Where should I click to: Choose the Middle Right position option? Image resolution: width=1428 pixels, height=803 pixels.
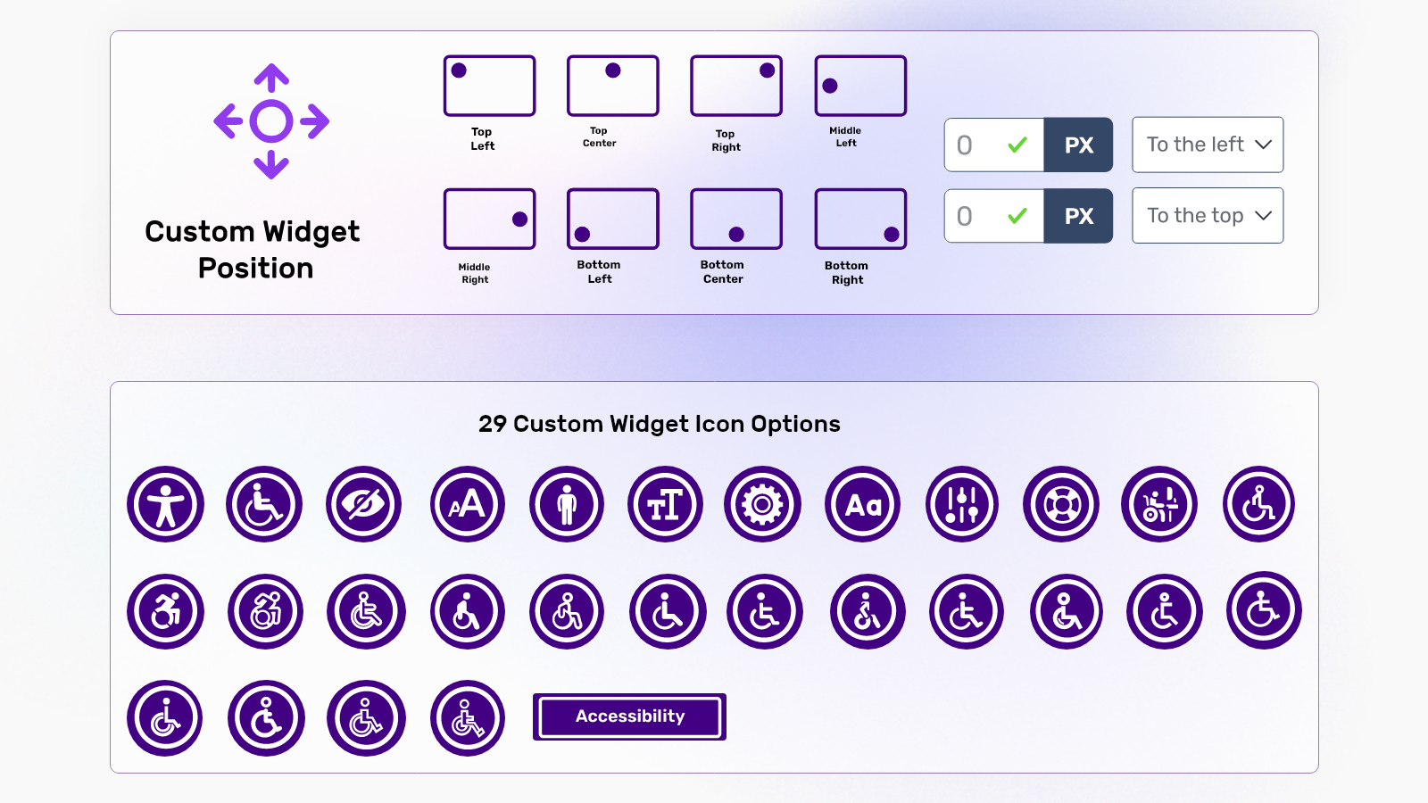point(489,219)
